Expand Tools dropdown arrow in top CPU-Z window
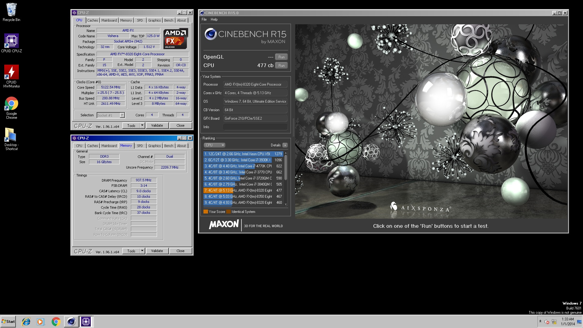 click(x=142, y=125)
